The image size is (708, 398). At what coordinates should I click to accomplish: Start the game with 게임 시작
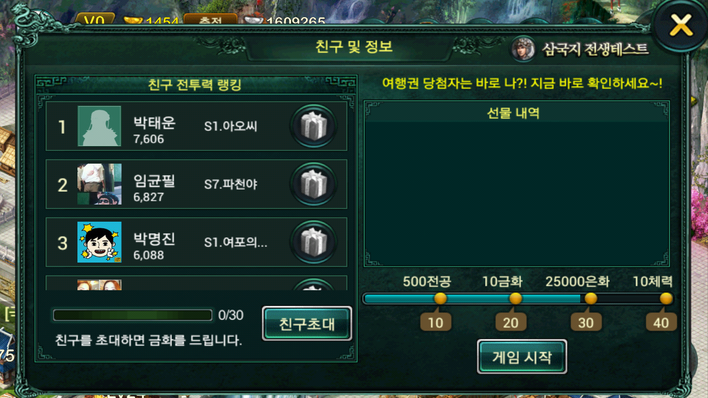pyautogui.click(x=522, y=357)
